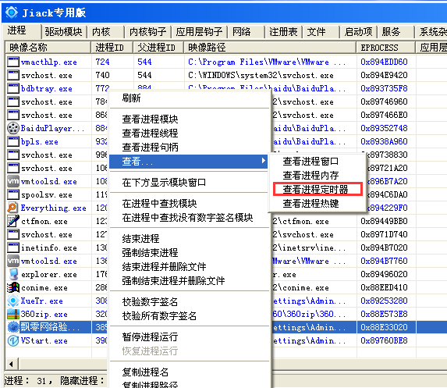The width and height of the screenshot is (447, 388).
Task: Click the VStart.exe round icon
Action: tap(12, 340)
